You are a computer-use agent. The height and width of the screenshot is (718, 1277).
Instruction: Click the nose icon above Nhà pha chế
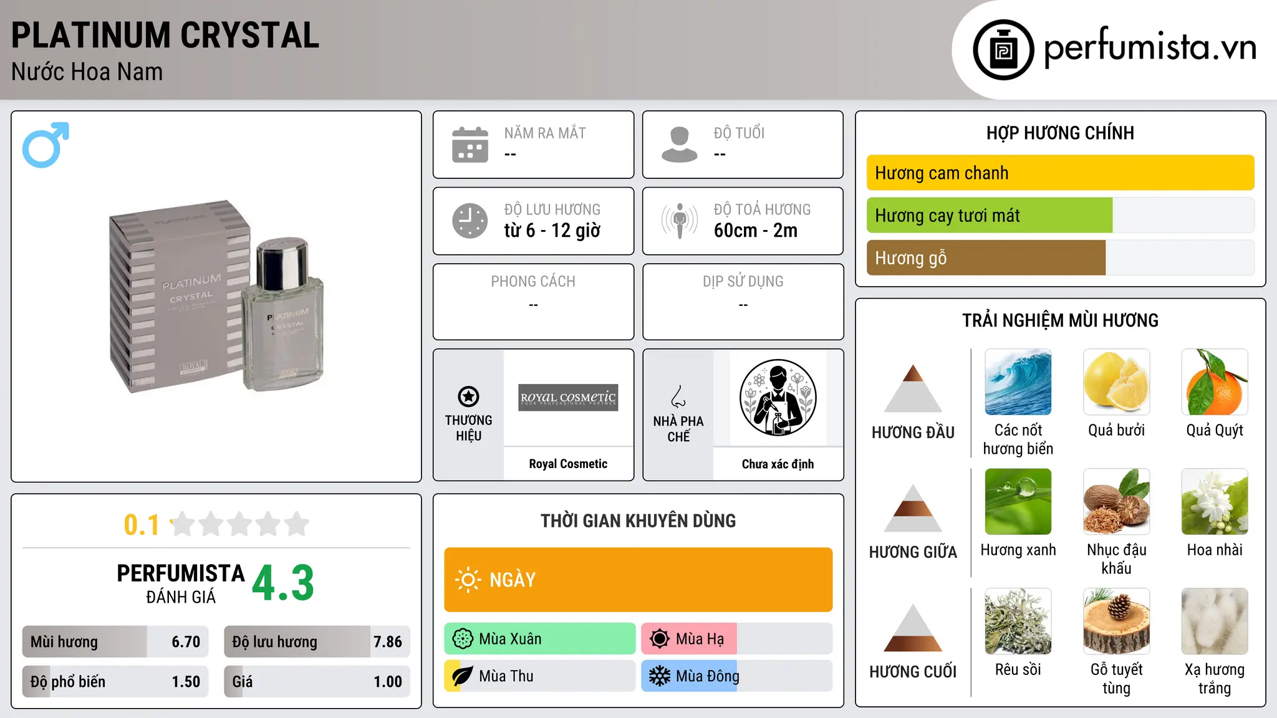click(x=678, y=396)
